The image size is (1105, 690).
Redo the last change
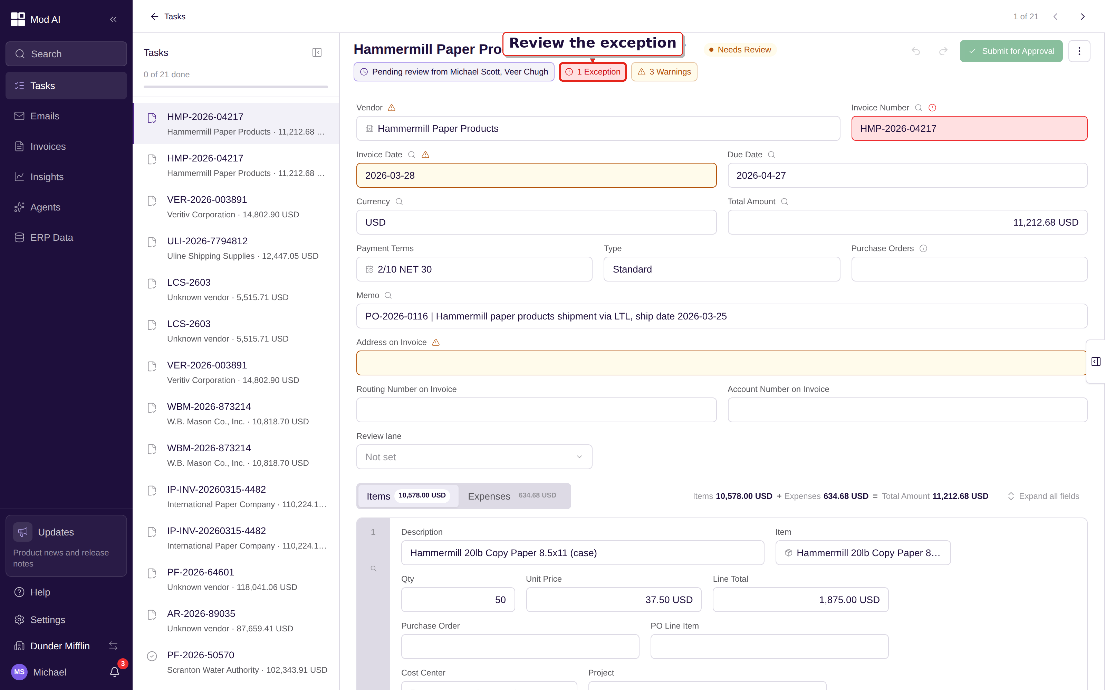[943, 51]
